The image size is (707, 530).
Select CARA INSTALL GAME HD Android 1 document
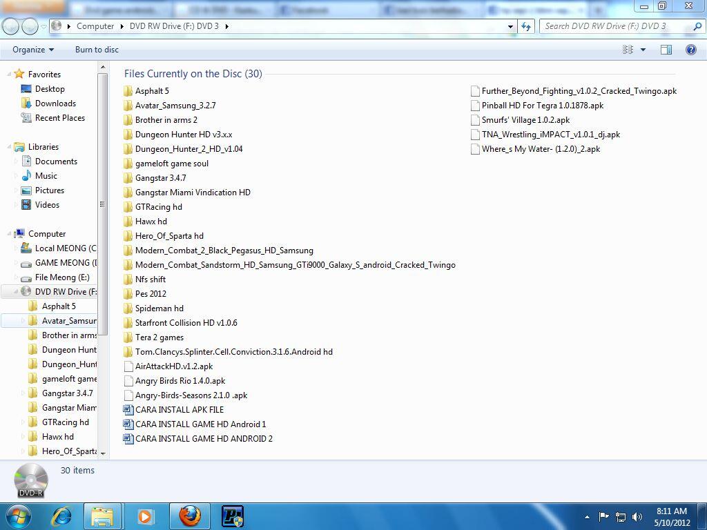(195, 424)
